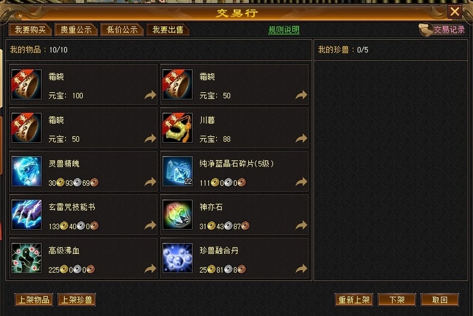Click the rainbow 神亦石 stone icon
This screenshot has height=316, width=473.
pos(177,214)
